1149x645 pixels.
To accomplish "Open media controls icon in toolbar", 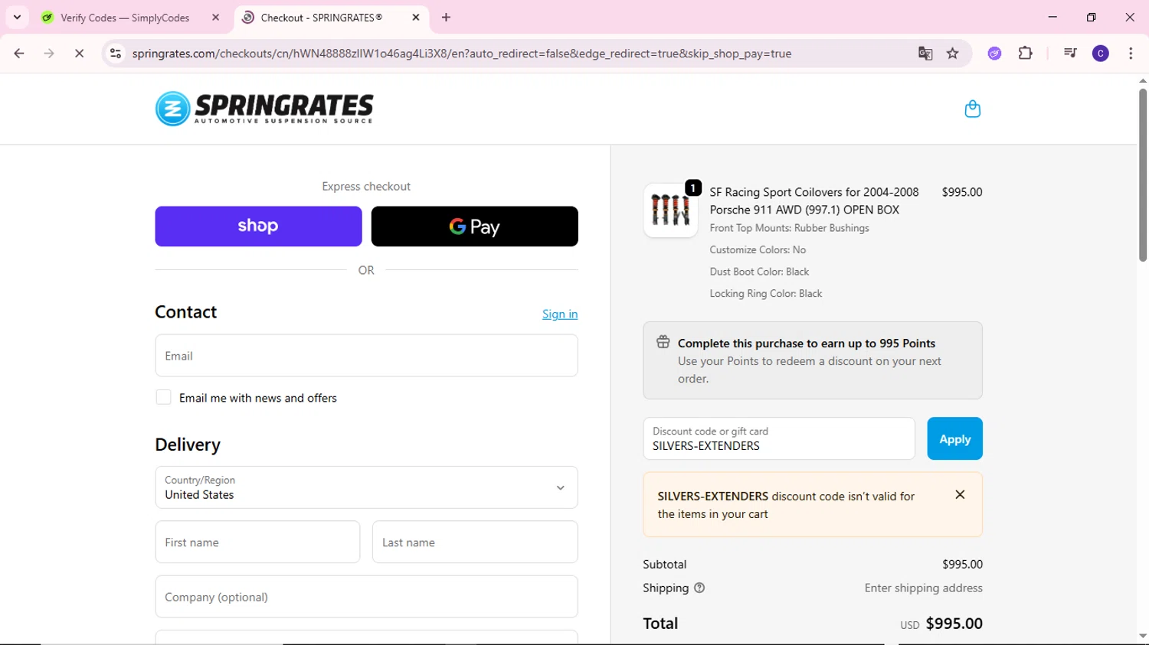I will pos(1070,54).
